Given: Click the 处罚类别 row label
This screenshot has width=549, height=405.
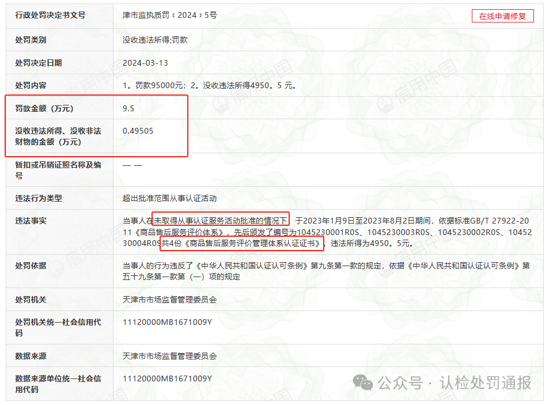Looking at the screenshot, I should [x=31, y=40].
